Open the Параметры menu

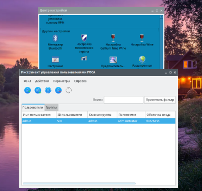point(62,81)
